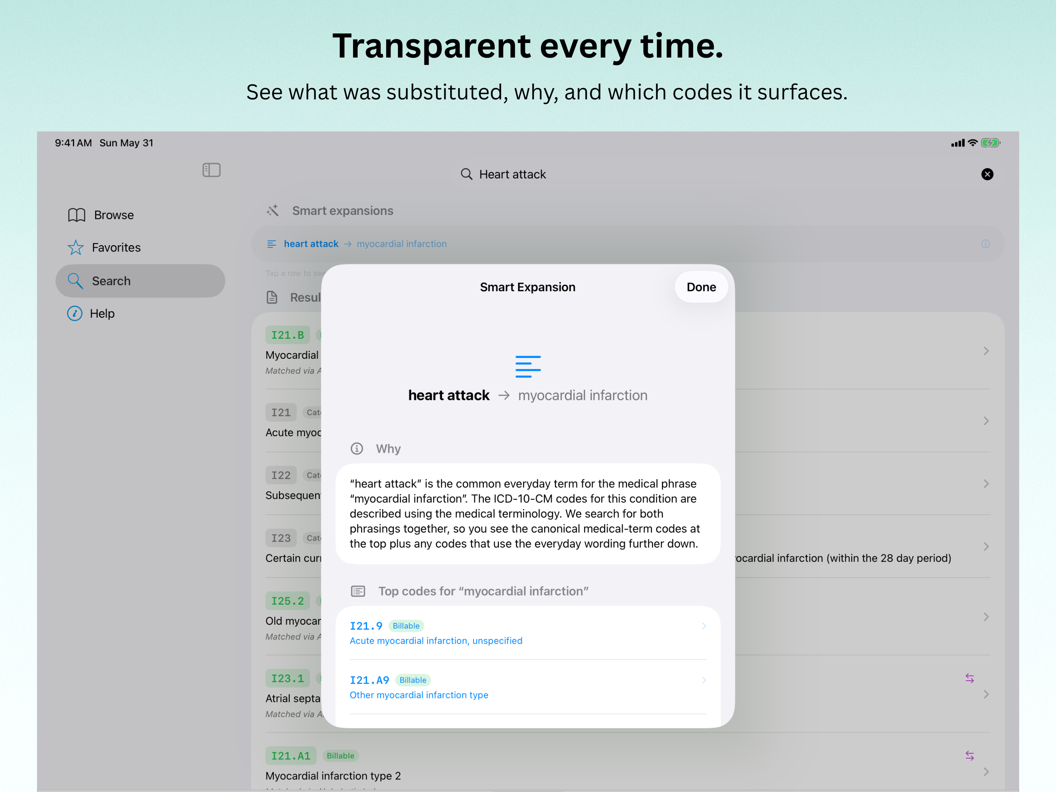1056x792 pixels.
Task: Click the Search magnifier icon in sidebar
Action: tap(75, 281)
